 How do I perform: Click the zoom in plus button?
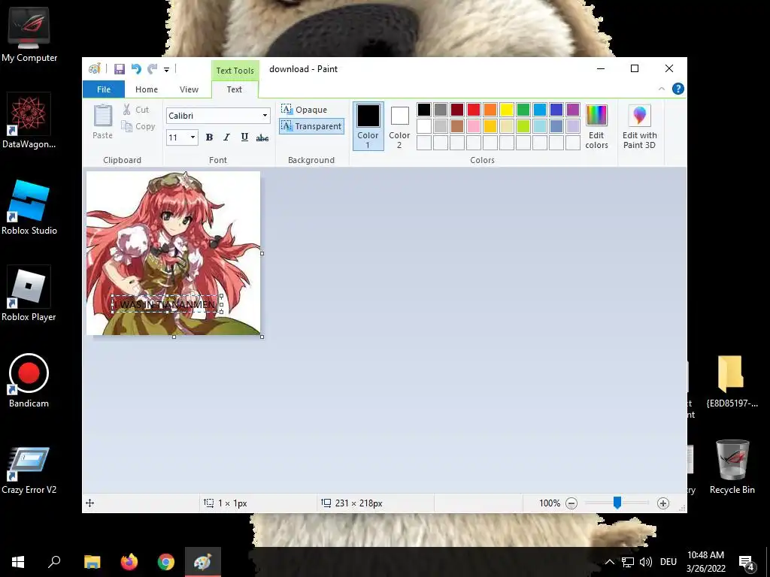[x=663, y=503]
